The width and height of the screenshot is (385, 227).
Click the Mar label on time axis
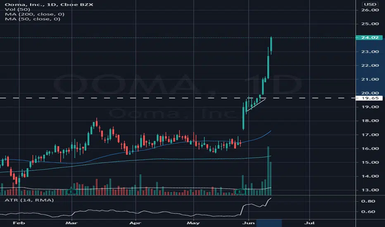point(71,223)
